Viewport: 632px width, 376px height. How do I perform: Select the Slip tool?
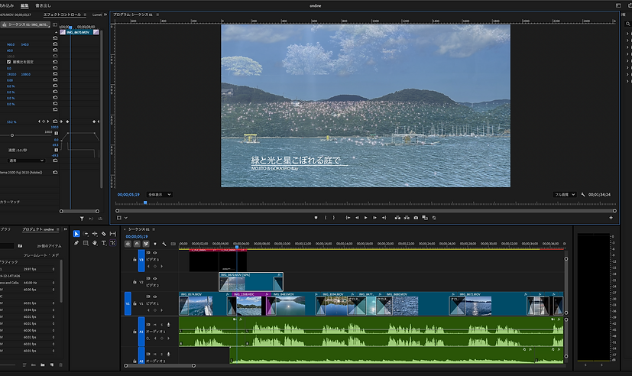click(113, 234)
